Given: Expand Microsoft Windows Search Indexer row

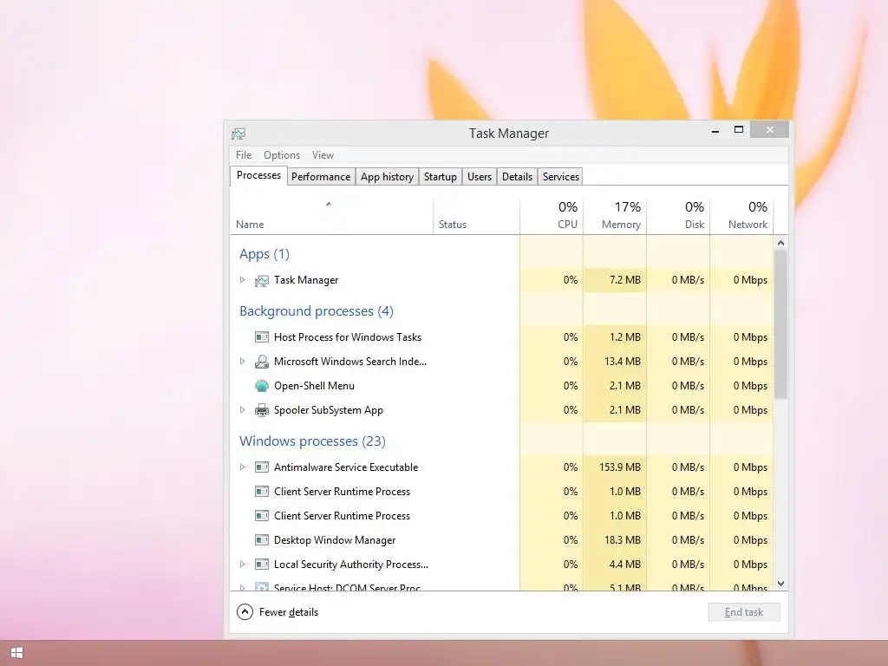Looking at the screenshot, I should (243, 362).
